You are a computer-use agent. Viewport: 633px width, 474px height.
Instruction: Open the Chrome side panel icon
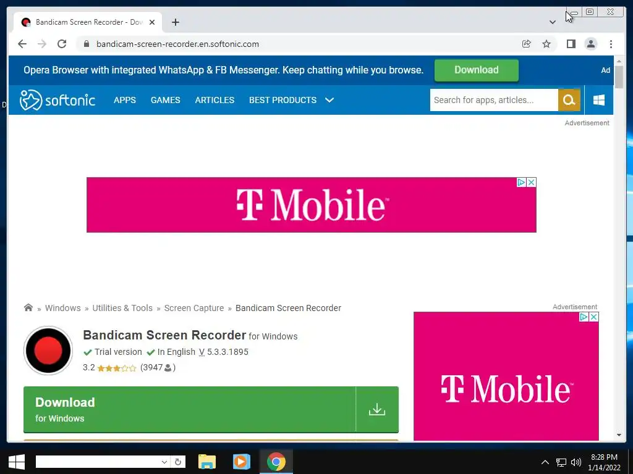[x=571, y=44]
